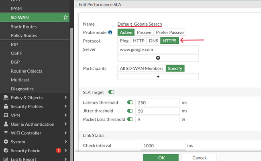261x161 pixels.
Task: Open Static Routes in the sidebar
Action: [24, 26]
